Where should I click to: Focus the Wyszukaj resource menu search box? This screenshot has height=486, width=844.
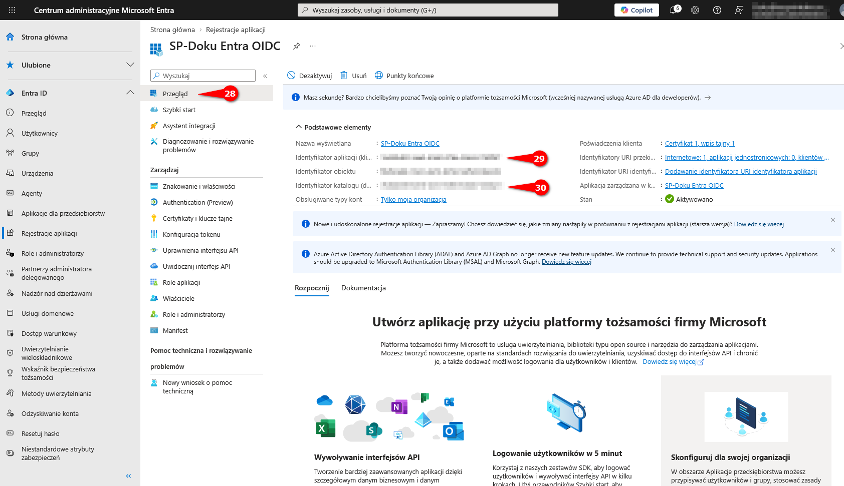pos(203,76)
